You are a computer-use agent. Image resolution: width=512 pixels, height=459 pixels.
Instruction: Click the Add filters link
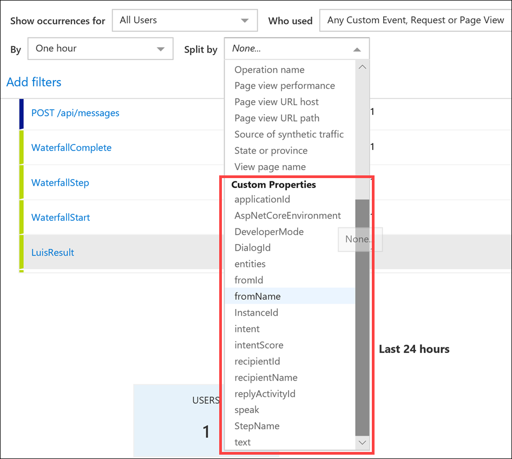click(34, 82)
